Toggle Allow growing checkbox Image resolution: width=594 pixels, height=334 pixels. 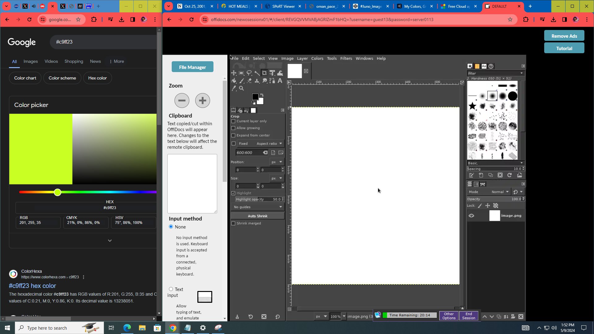(x=234, y=128)
